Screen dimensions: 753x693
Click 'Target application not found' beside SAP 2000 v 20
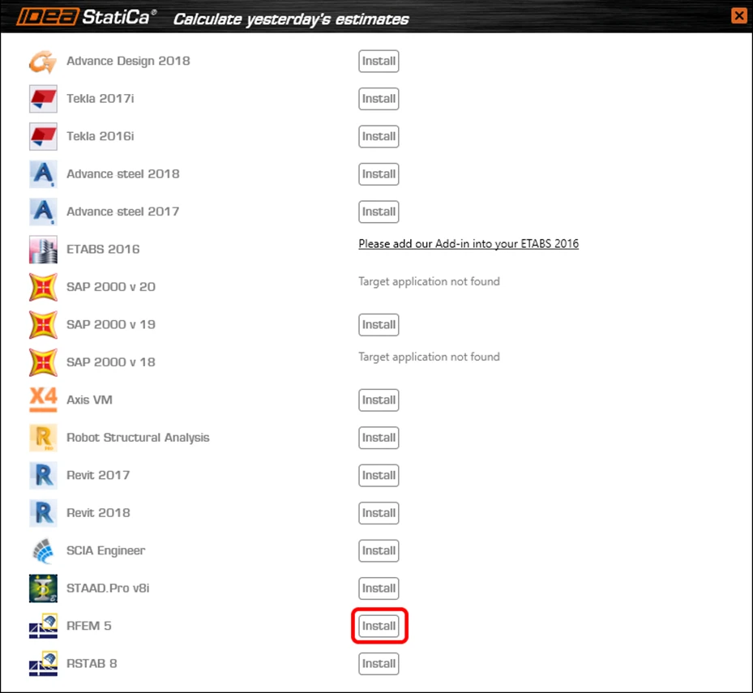(429, 281)
